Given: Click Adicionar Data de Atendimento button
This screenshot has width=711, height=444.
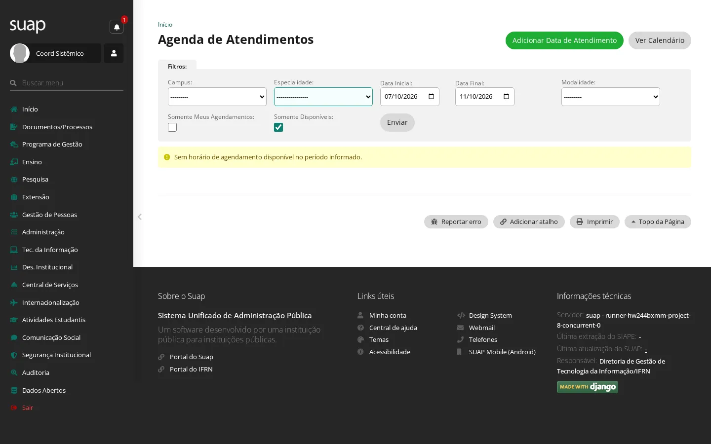Looking at the screenshot, I should (x=564, y=40).
